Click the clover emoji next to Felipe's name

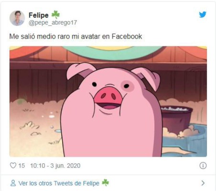point(55,15)
